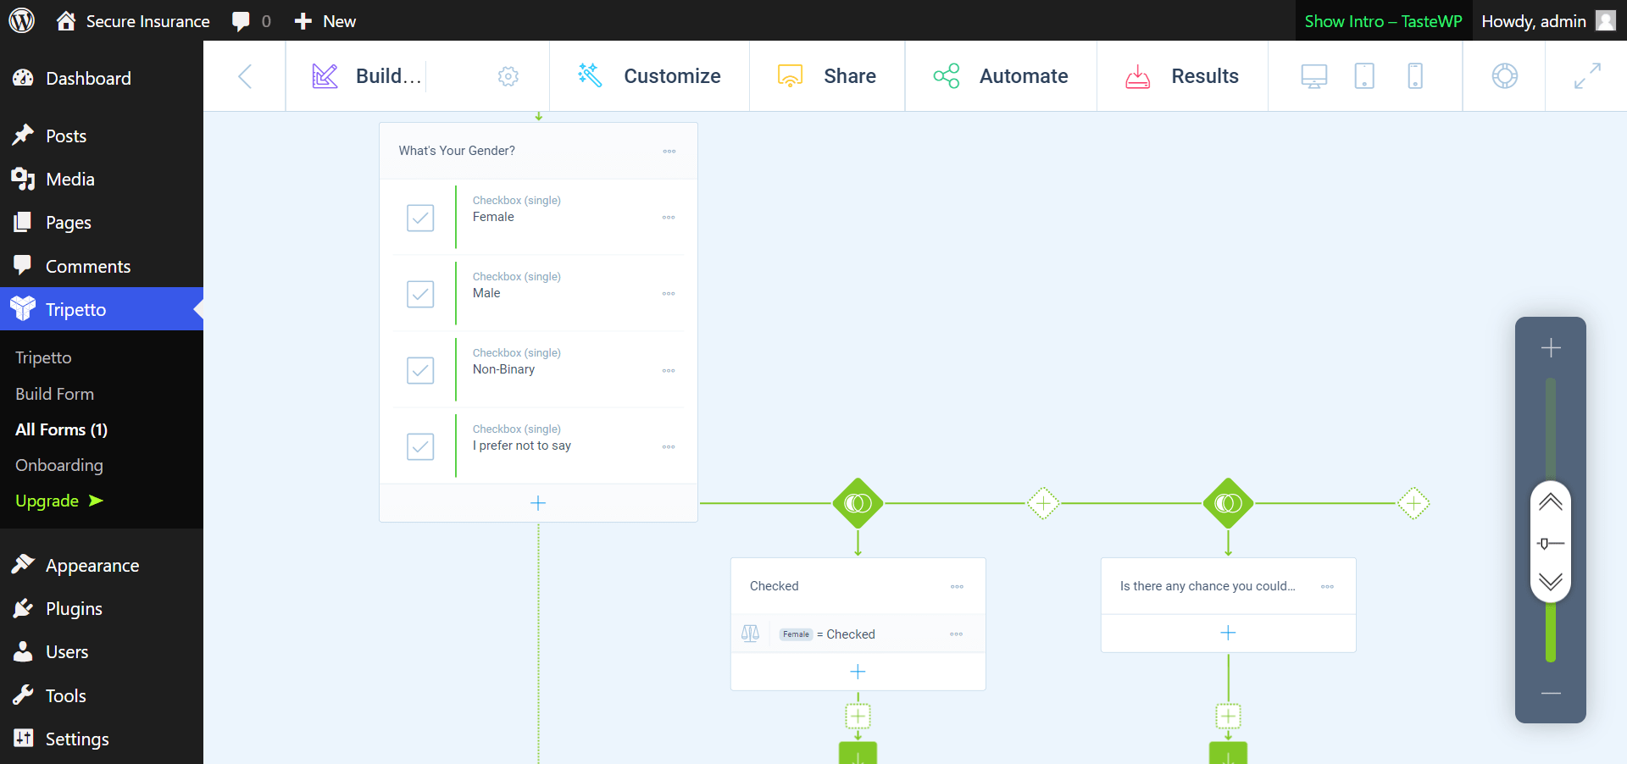Open the comments bubble in admin bar
This screenshot has width=1627, height=764.
click(x=252, y=20)
